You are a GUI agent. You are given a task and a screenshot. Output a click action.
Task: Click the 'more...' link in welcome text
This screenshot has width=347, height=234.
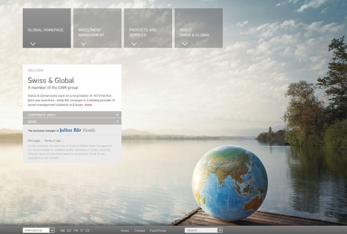pyautogui.click(x=88, y=105)
